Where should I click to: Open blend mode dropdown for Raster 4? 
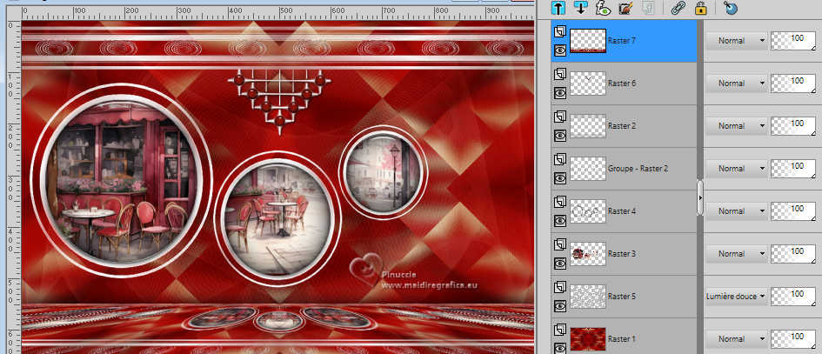pyautogui.click(x=736, y=211)
